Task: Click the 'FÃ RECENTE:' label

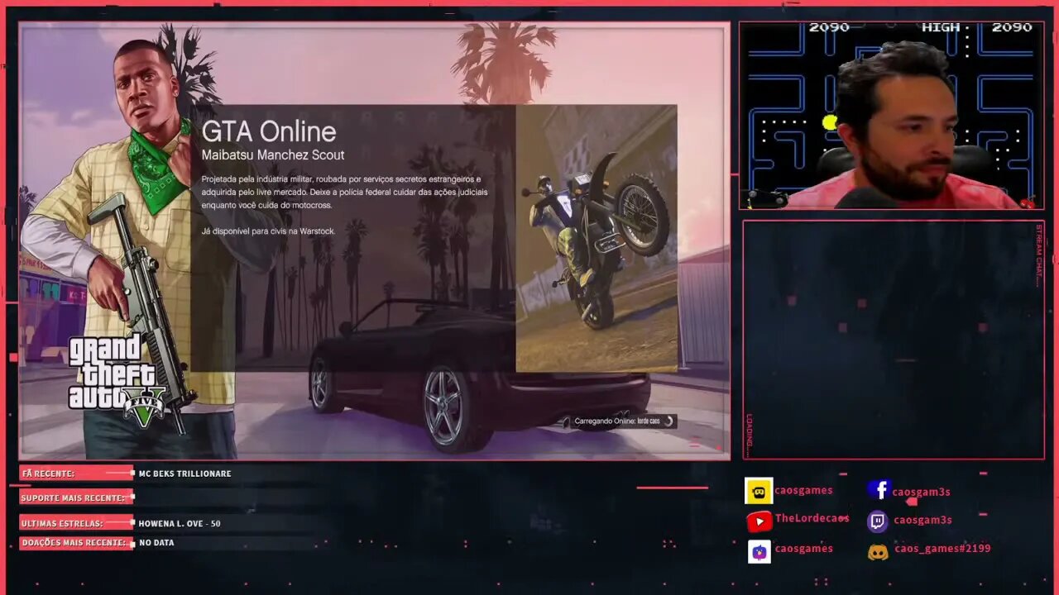Action: tap(48, 474)
